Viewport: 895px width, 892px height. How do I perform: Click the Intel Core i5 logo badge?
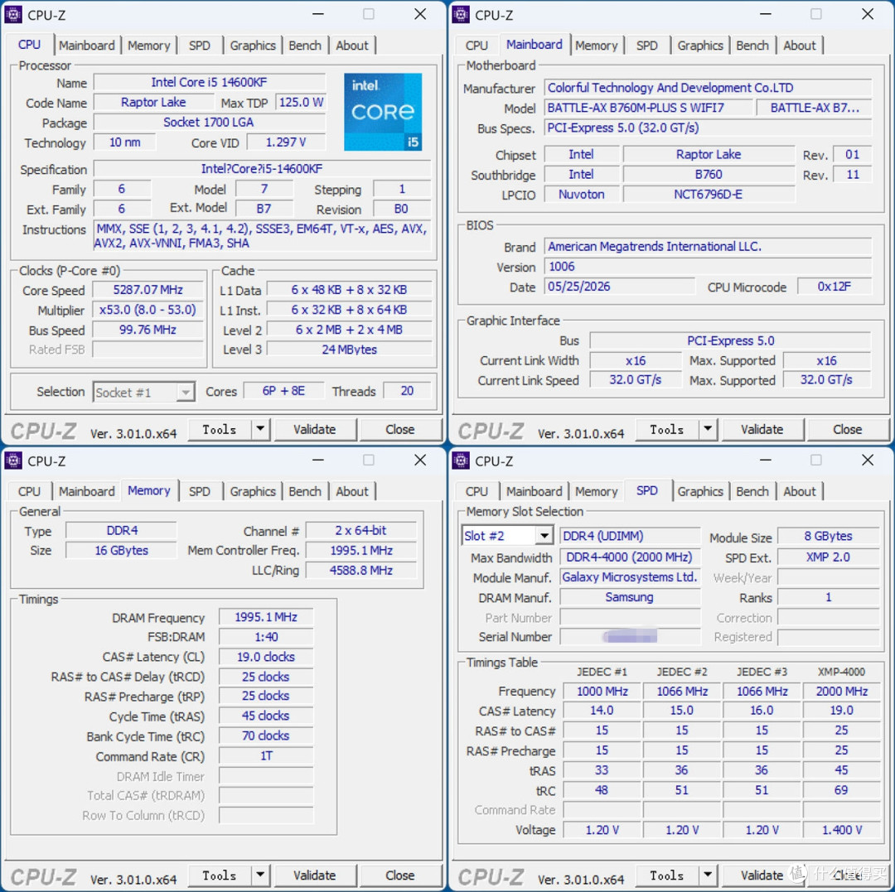coord(383,112)
